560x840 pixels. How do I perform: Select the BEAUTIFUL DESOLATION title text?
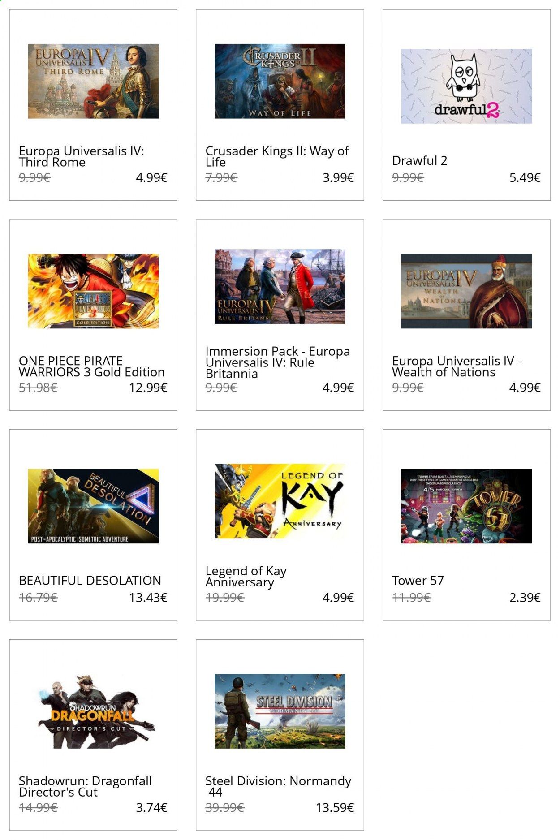tap(90, 581)
